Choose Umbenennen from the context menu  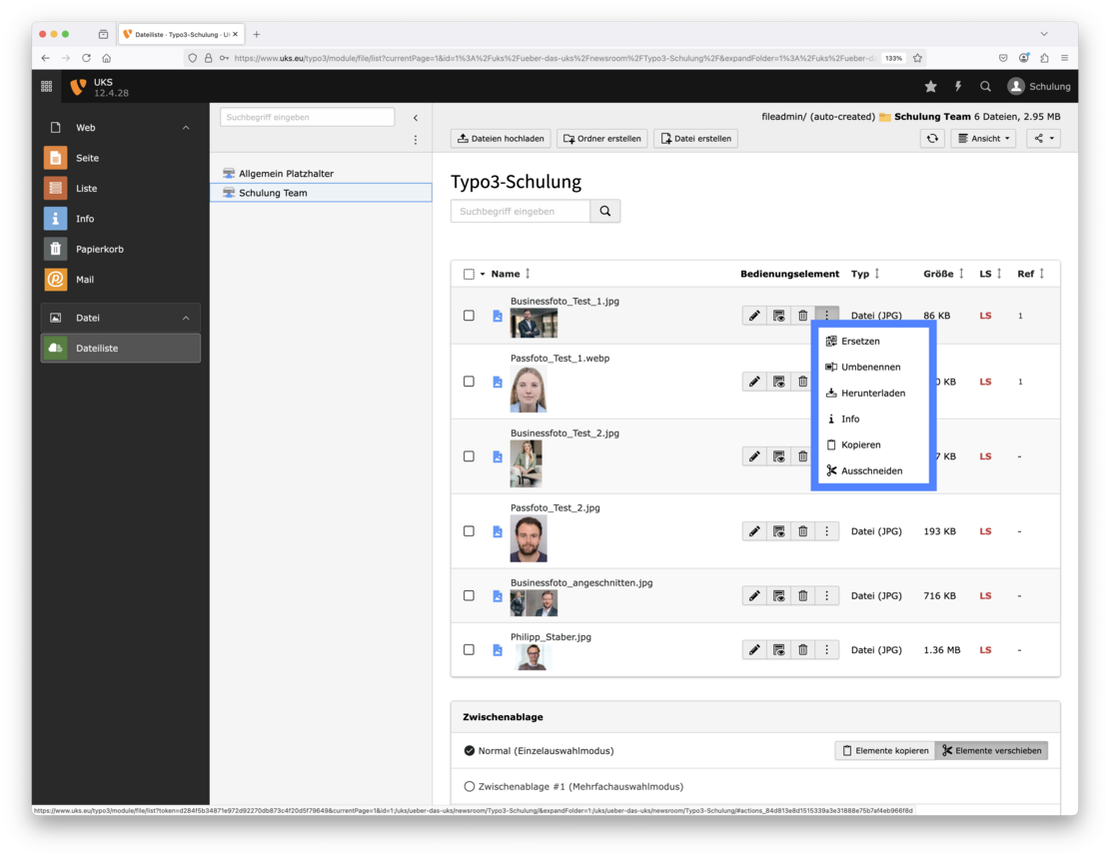point(870,368)
